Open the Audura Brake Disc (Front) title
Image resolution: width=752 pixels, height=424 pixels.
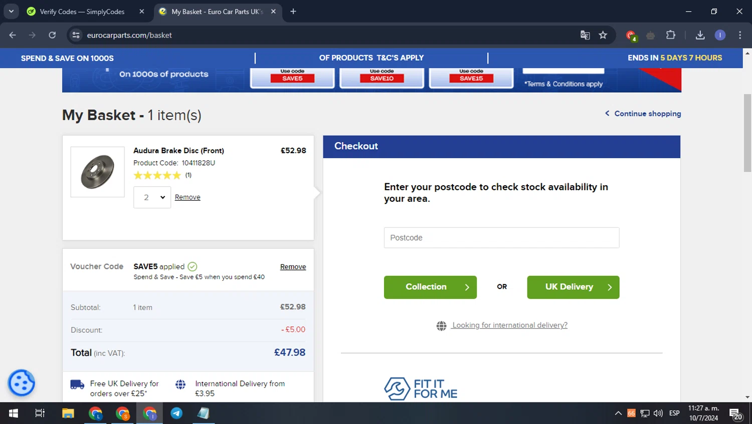click(178, 151)
